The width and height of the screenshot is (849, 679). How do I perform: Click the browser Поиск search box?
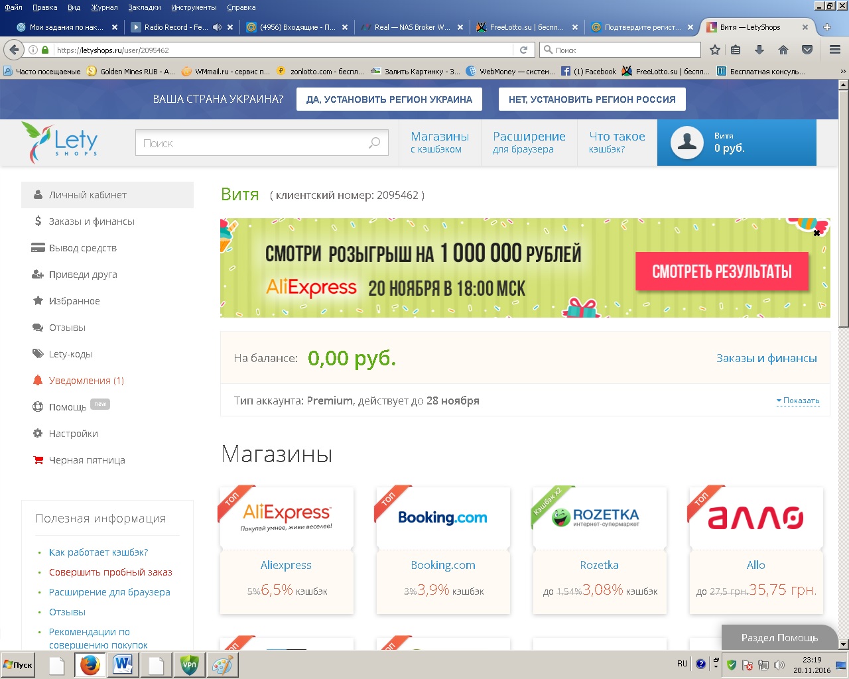point(621,50)
